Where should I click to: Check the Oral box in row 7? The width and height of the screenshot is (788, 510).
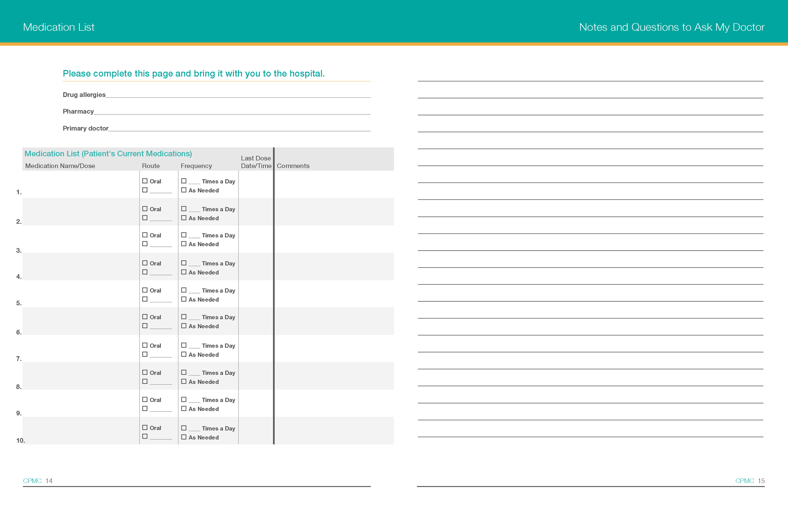click(x=145, y=345)
